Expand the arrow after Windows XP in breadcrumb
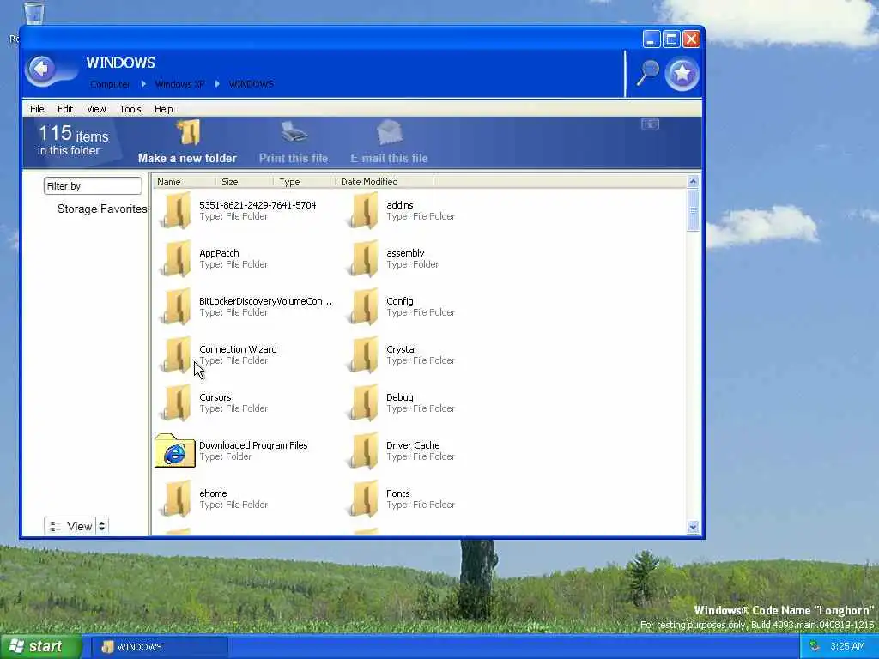 [217, 84]
